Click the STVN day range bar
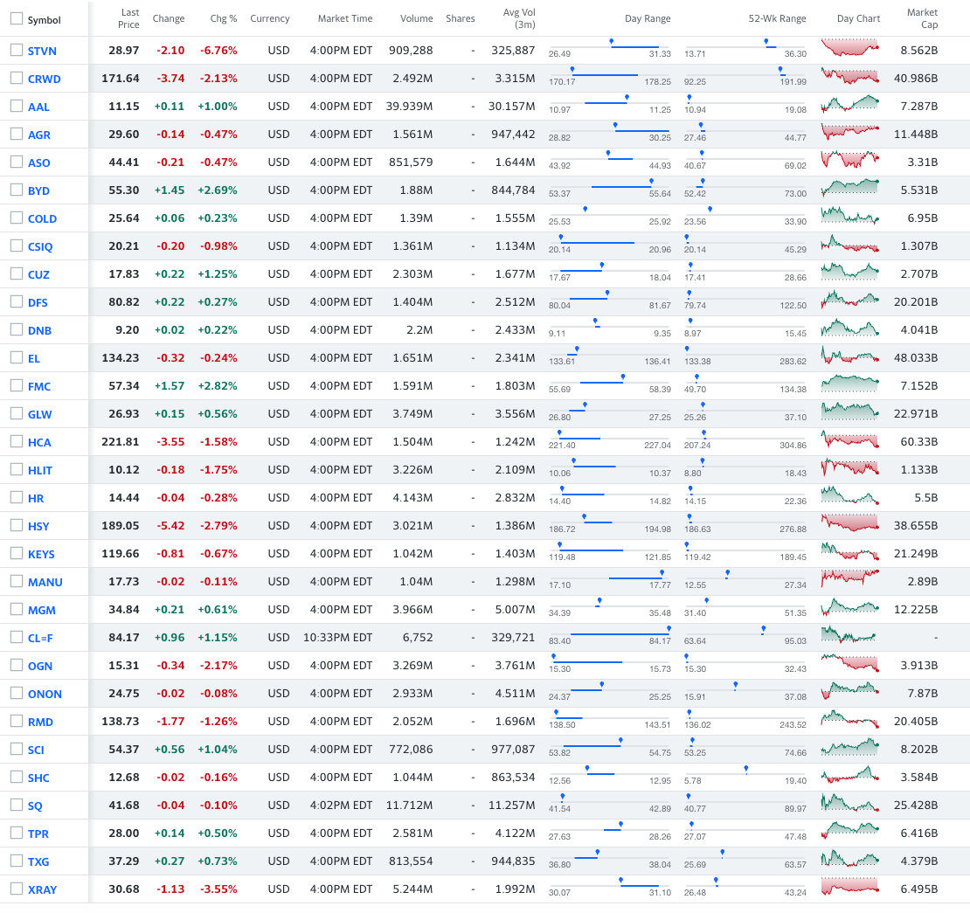Viewport: 970px width, 913px height. click(x=609, y=46)
